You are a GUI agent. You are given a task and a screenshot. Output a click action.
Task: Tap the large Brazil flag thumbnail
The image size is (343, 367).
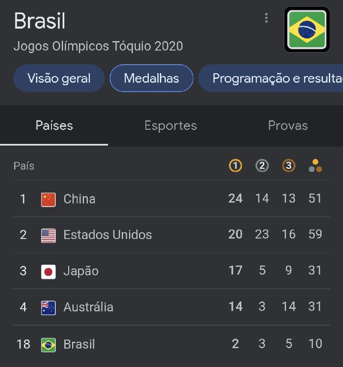307,30
